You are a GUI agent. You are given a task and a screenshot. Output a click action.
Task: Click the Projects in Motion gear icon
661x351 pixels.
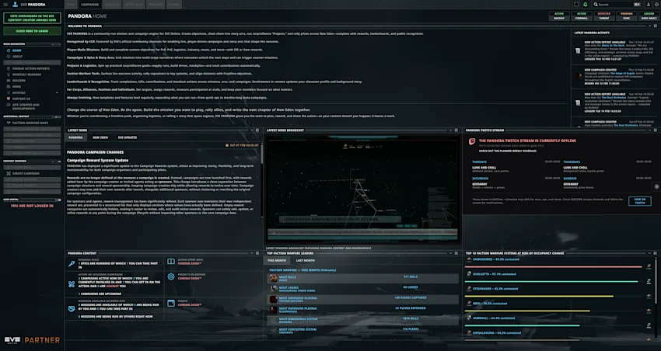(x=171, y=276)
